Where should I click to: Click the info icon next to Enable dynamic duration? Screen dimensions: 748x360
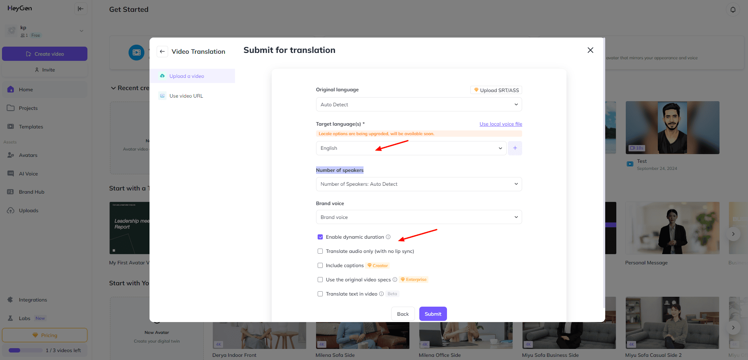click(388, 237)
